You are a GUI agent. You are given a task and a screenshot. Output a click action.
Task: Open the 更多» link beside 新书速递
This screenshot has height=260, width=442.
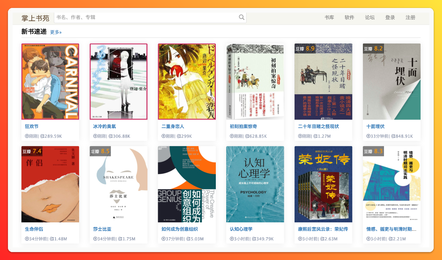[56, 32]
